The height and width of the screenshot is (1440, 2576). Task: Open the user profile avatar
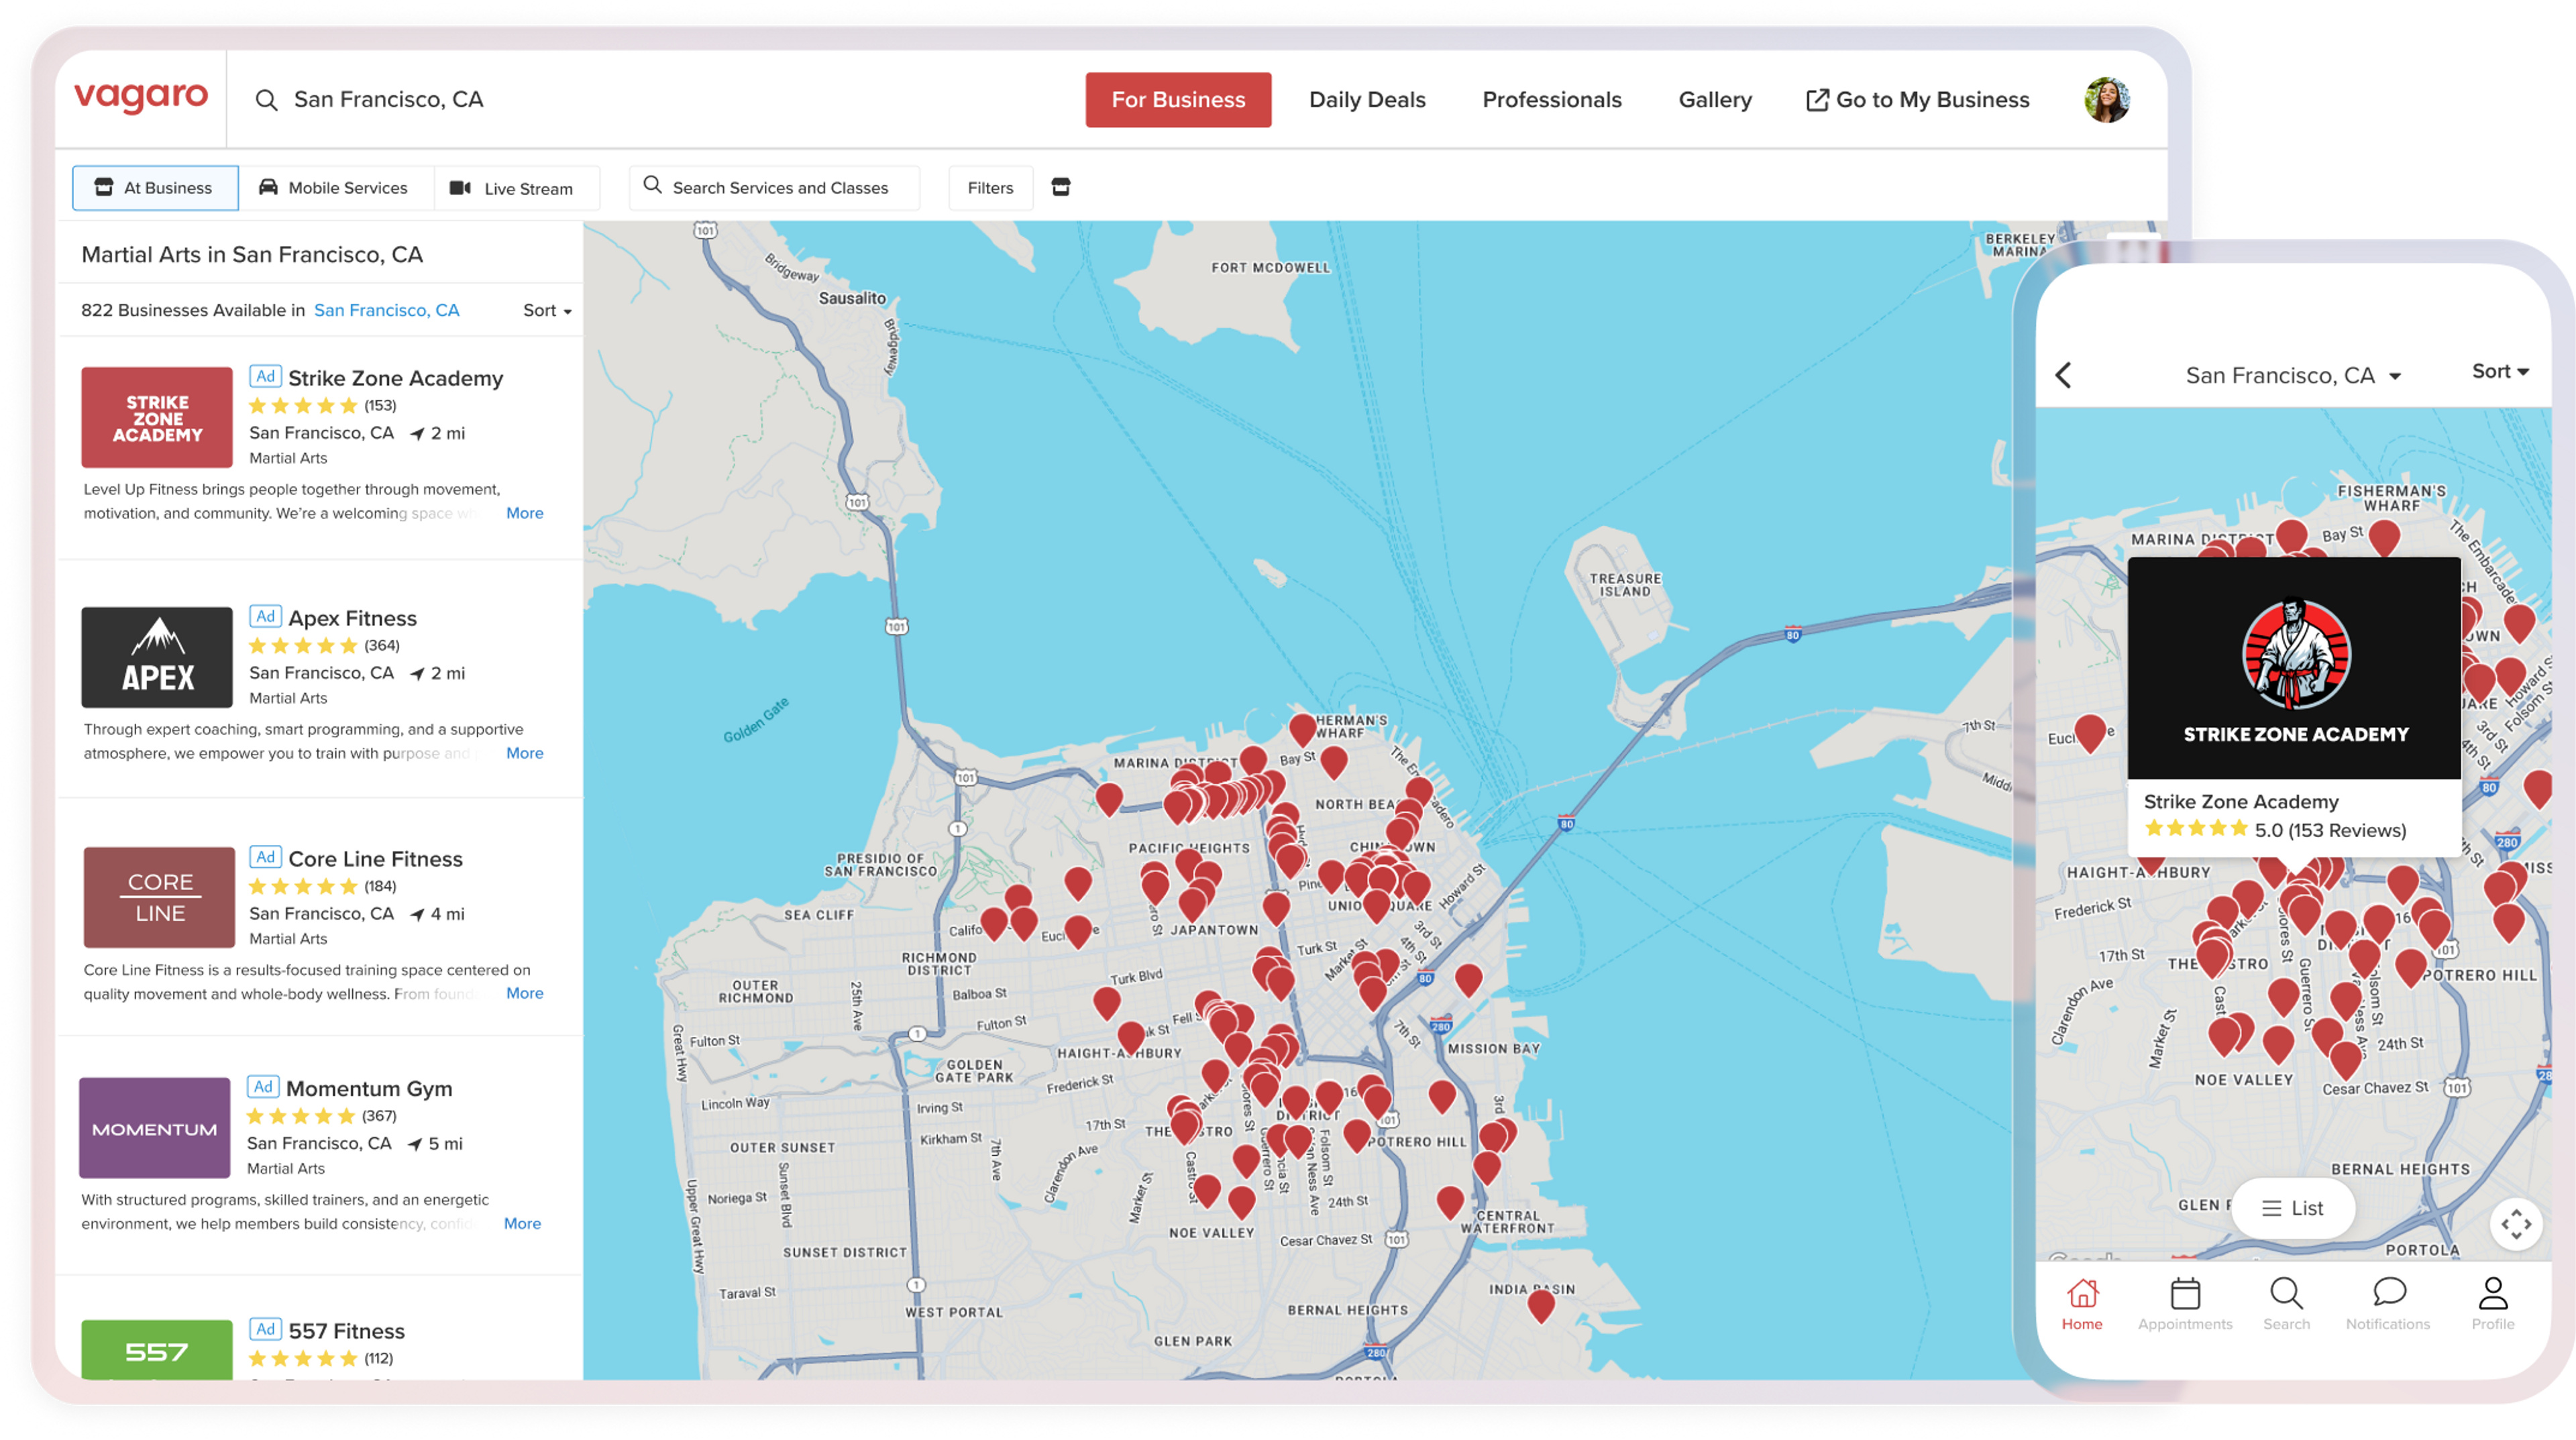coord(2106,100)
